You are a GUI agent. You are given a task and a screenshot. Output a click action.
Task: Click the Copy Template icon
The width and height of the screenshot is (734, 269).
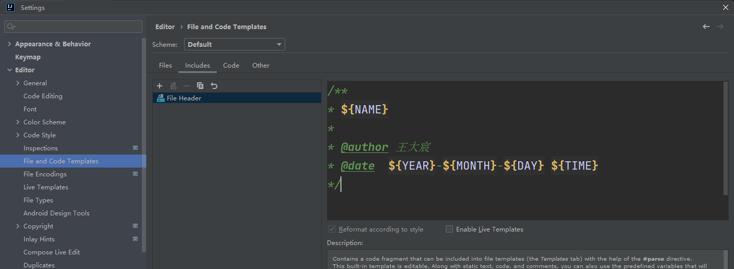pyautogui.click(x=200, y=86)
